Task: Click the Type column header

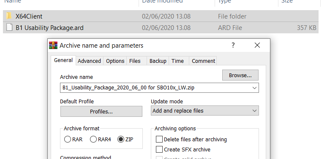Action: coord(224,2)
